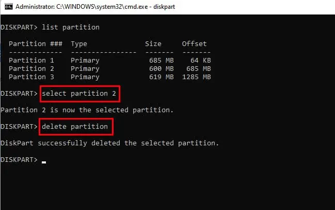This screenshot has width=335, height=210.
Task: Click the '1285 MB' offset value
Action: 197,77
